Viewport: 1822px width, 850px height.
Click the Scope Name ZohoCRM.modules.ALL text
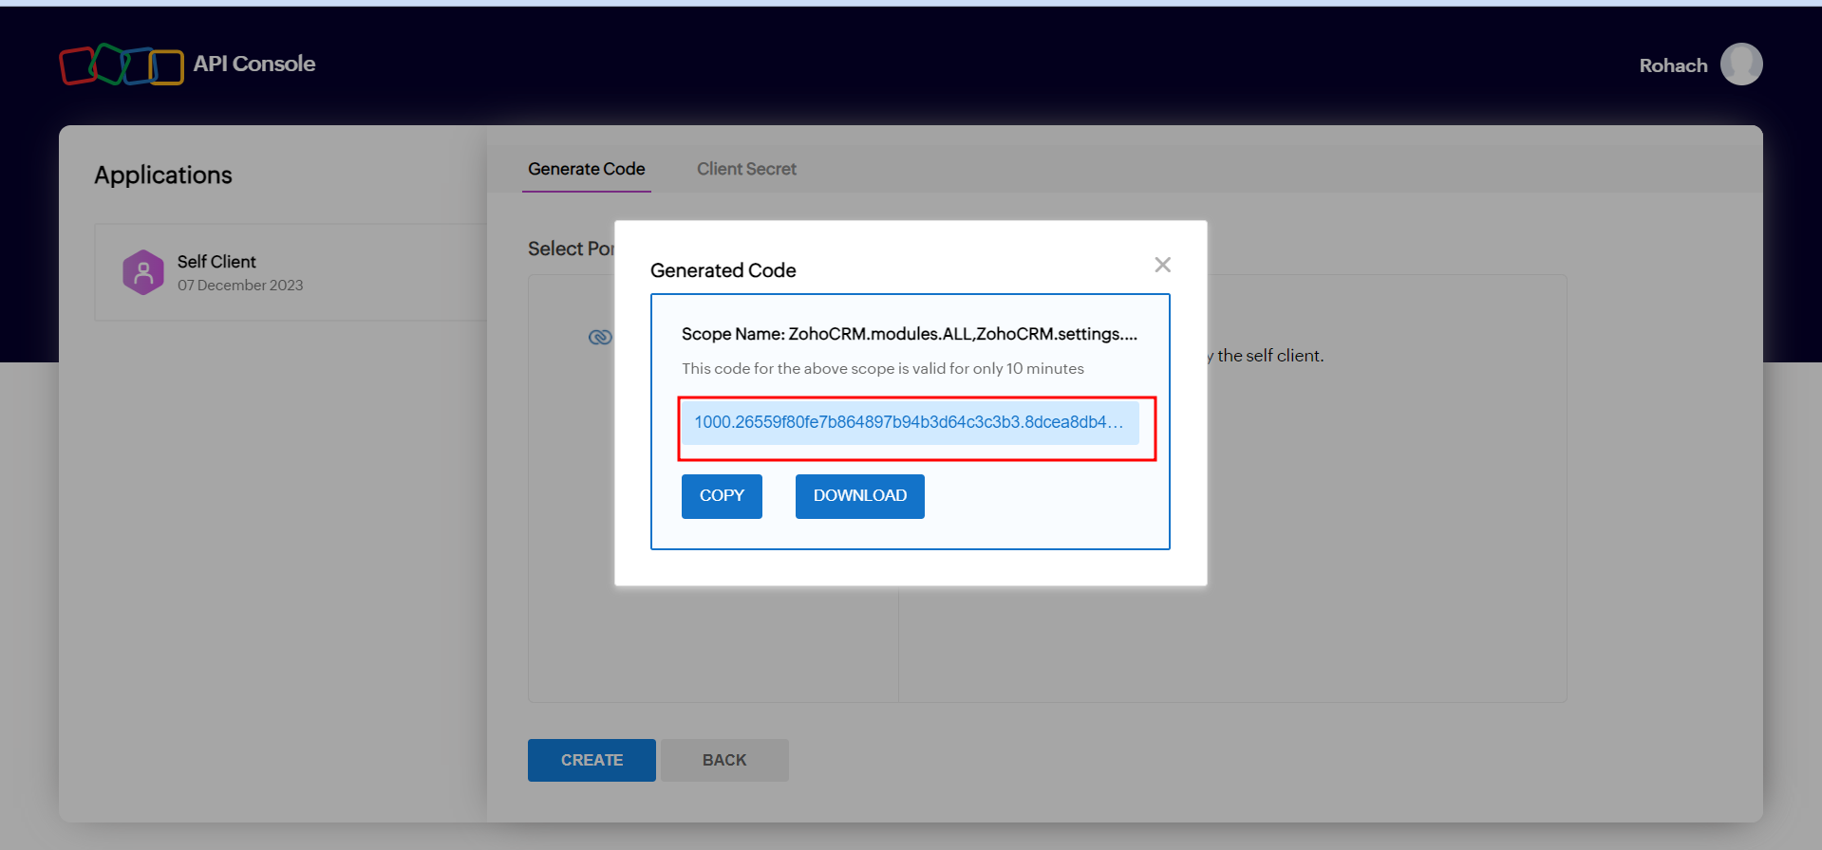(x=910, y=334)
